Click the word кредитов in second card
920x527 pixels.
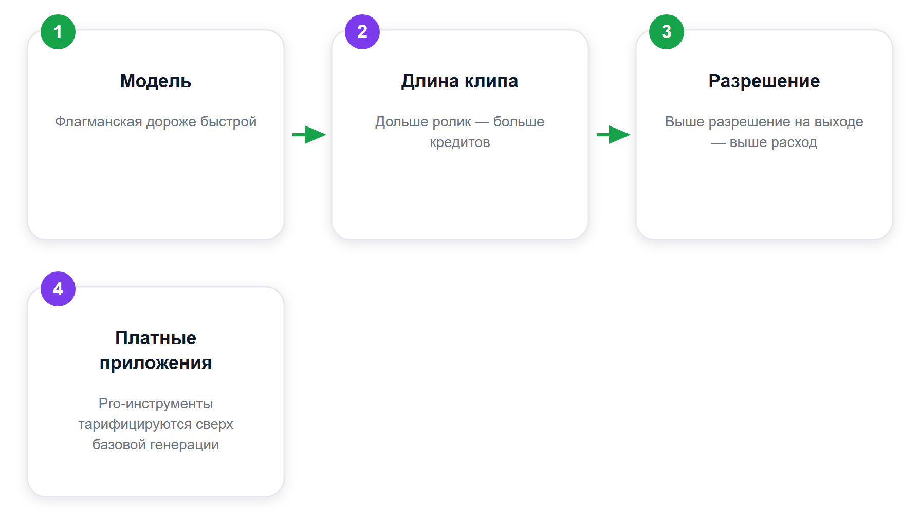pos(460,142)
